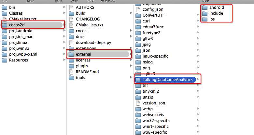Expand the ConvertUTF folder arrow
Viewport: 254px width, 135px height.
tap(198, 15)
